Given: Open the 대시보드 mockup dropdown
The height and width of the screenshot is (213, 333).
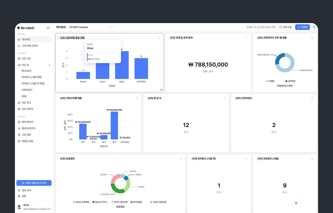Looking at the screenshot, I should click(x=91, y=27).
